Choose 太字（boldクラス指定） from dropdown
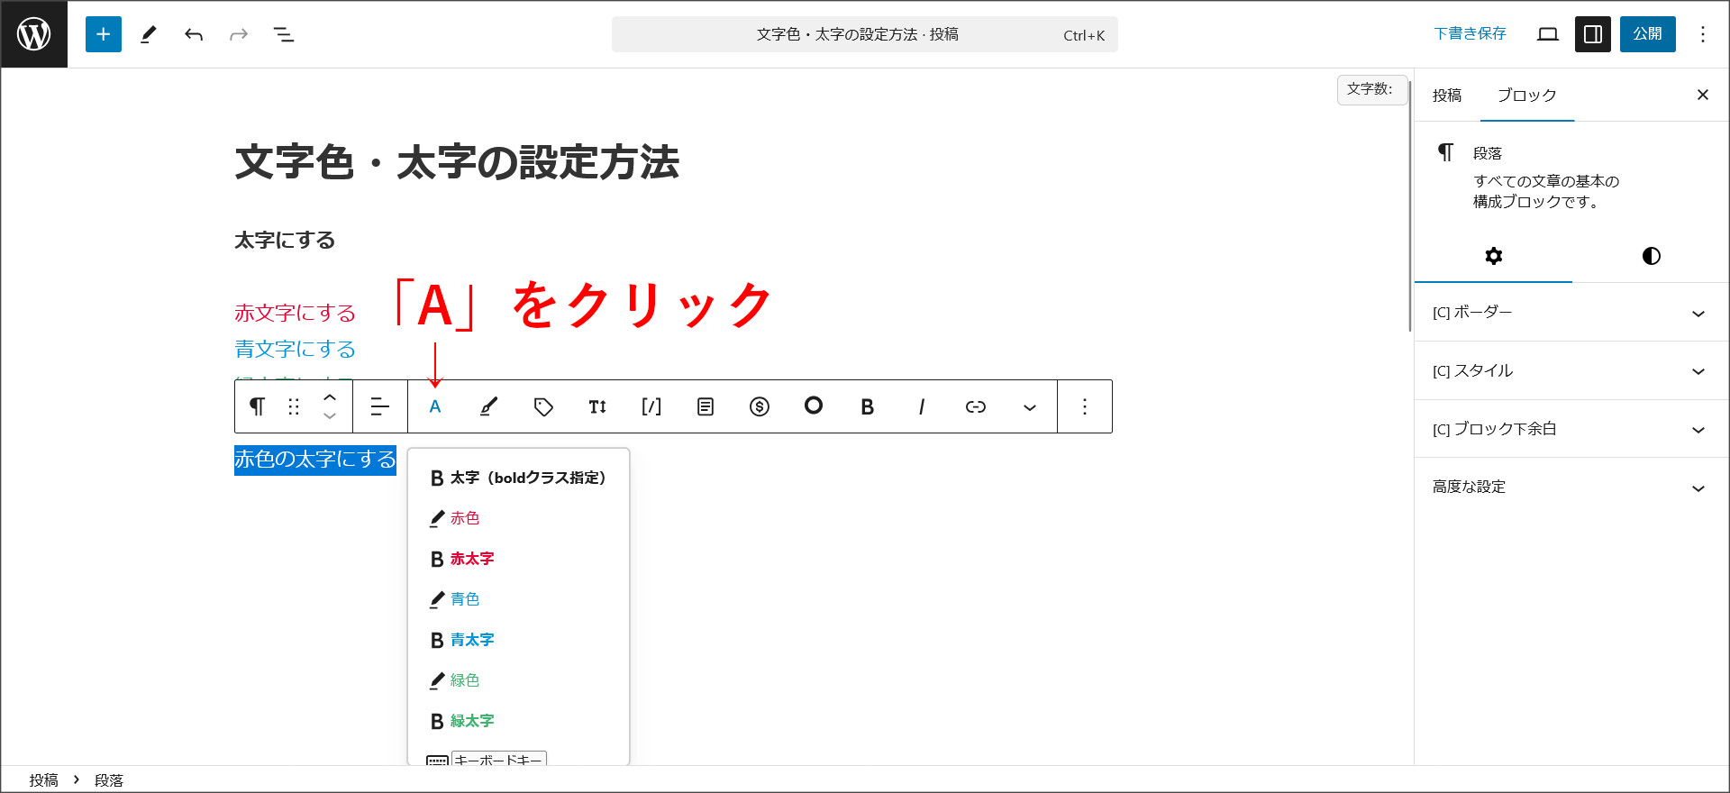 tap(518, 478)
